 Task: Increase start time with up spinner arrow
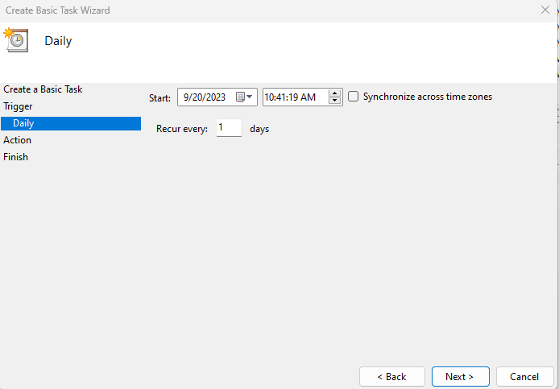coord(334,93)
